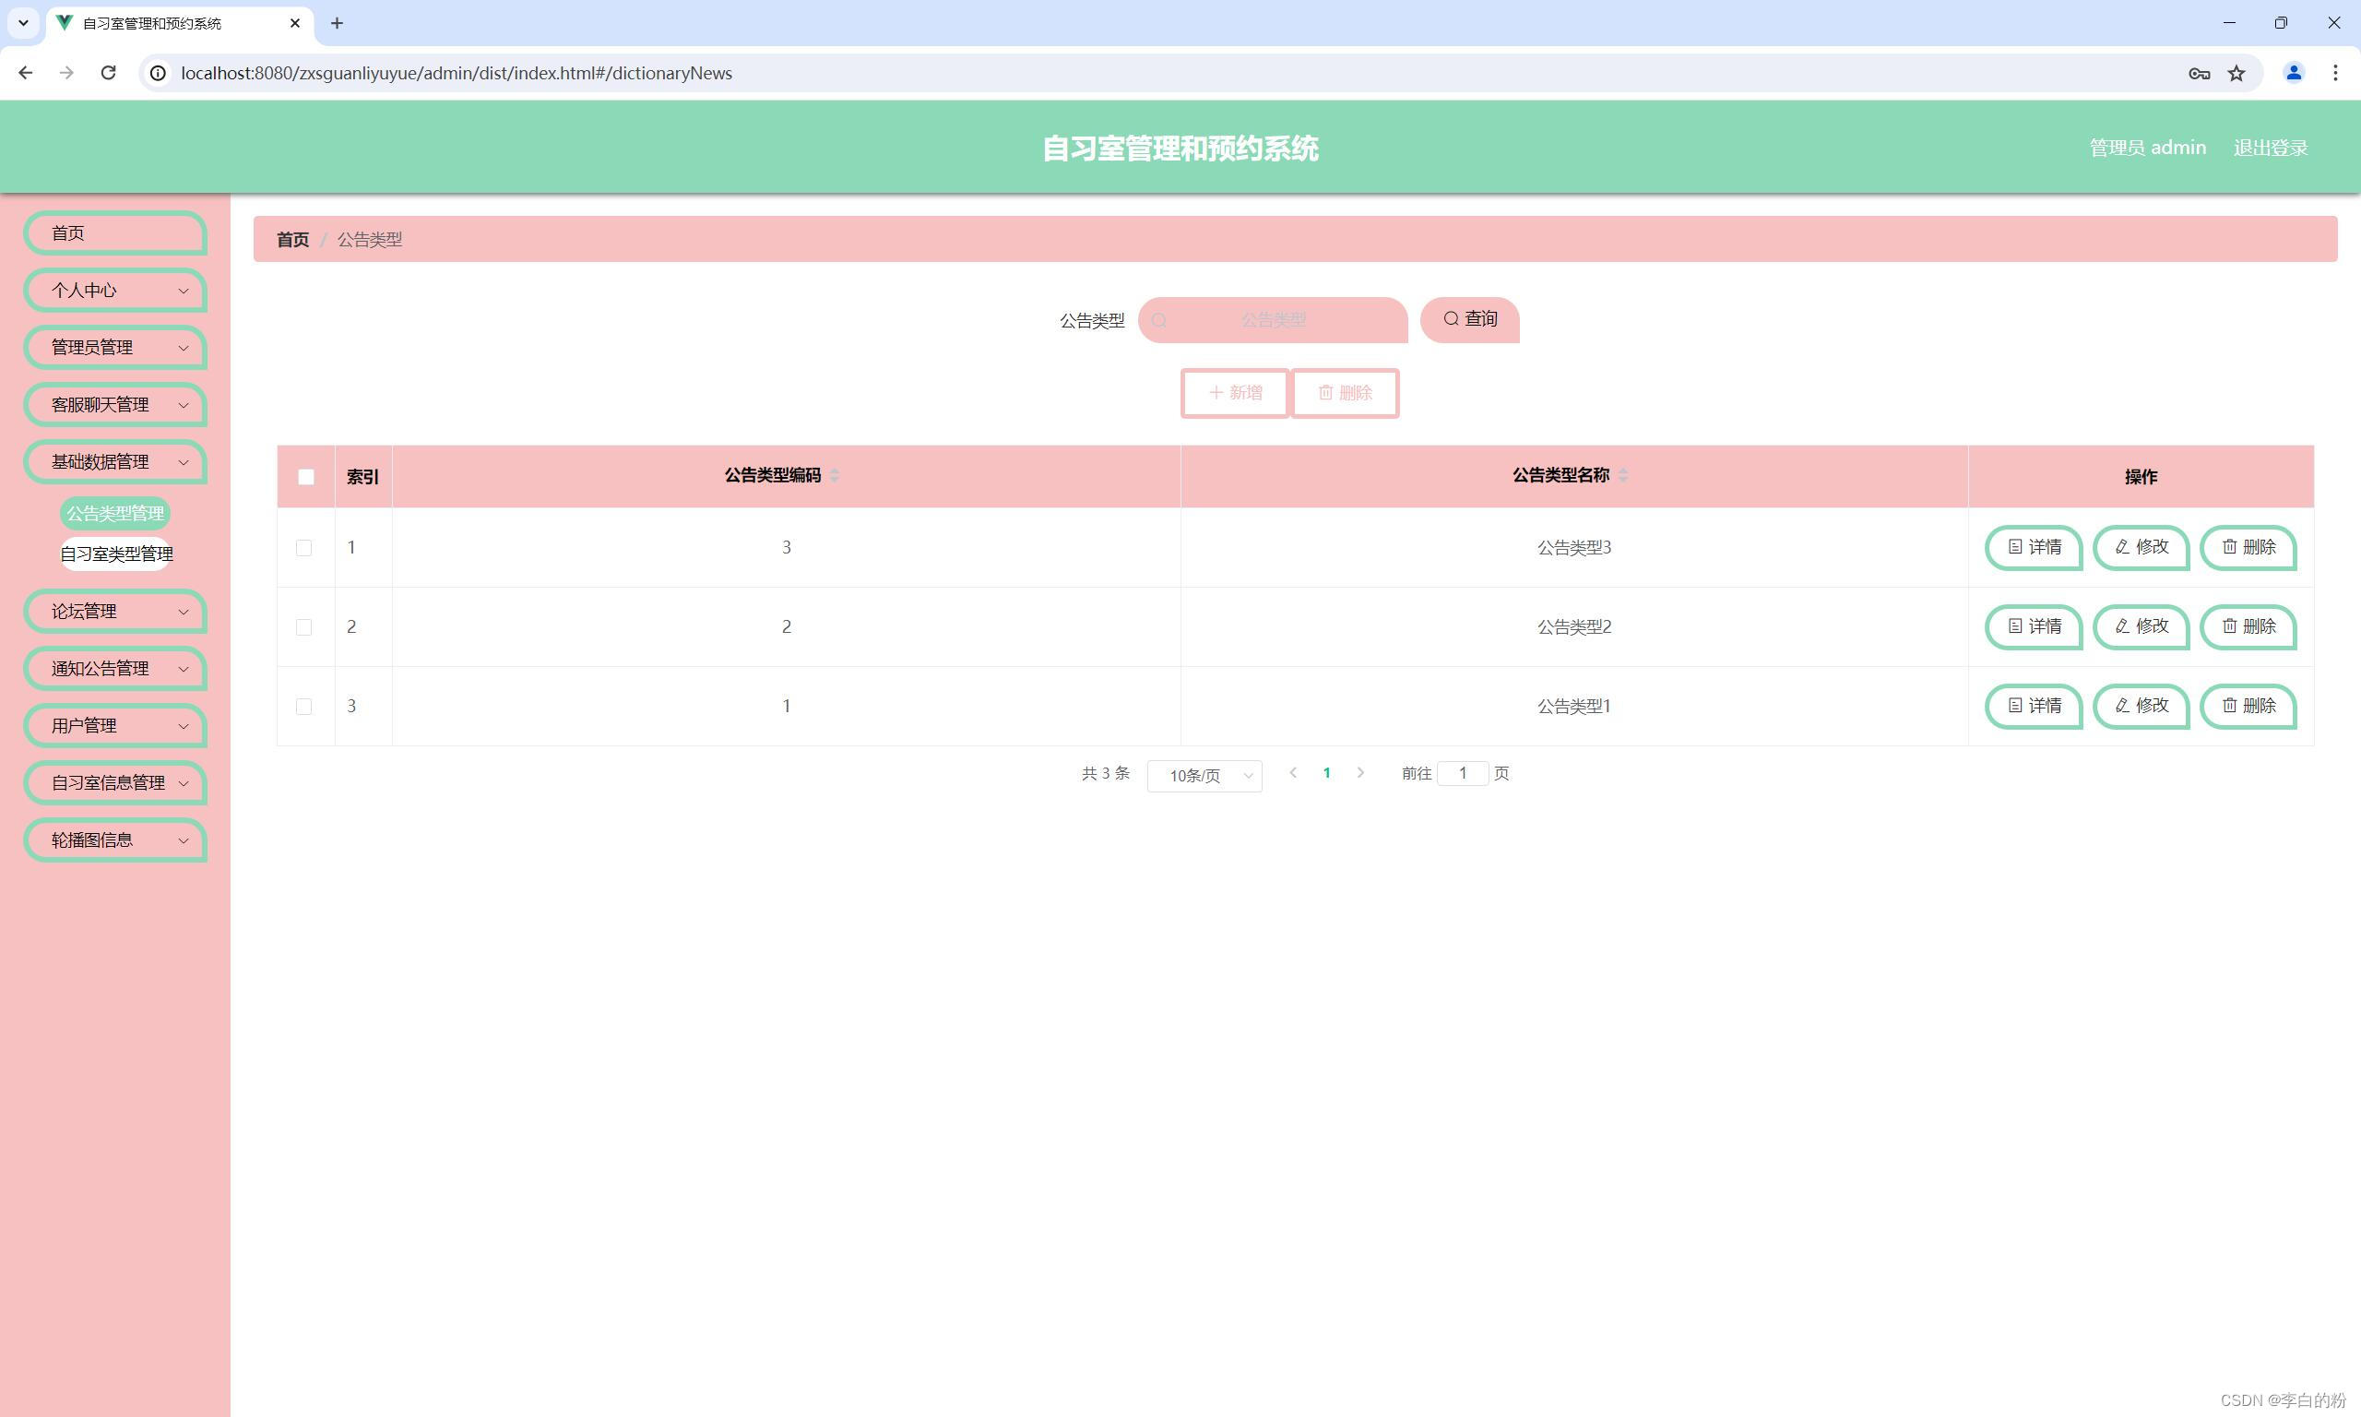Check the checkbox for row 3
The image size is (2361, 1417).
pyautogui.click(x=303, y=707)
